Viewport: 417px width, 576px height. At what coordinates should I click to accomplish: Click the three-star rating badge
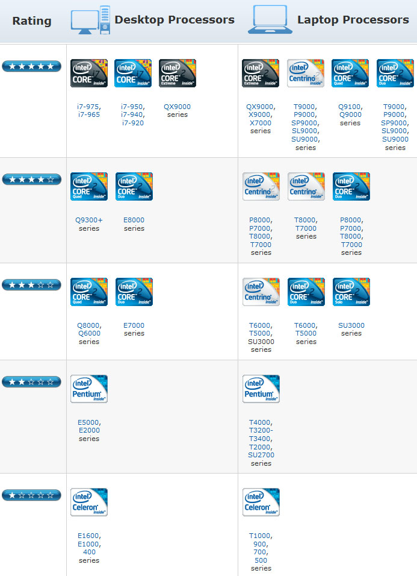pyautogui.click(x=31, y=285)
